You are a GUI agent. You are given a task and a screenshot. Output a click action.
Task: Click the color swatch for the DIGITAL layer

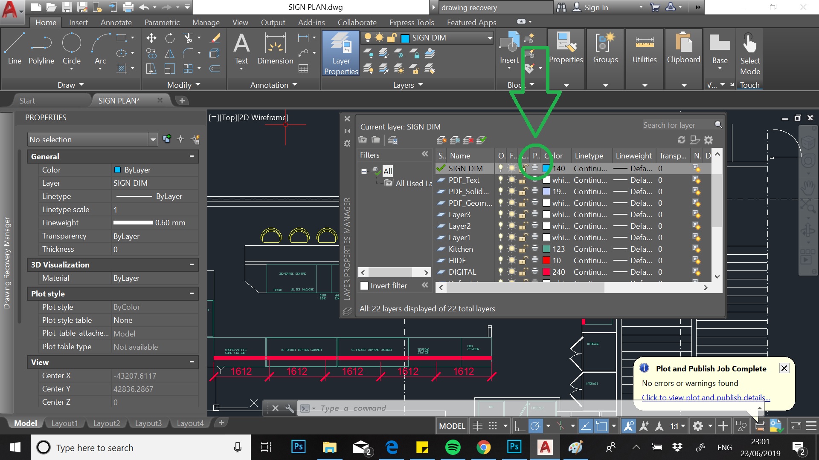coord(546,272)
